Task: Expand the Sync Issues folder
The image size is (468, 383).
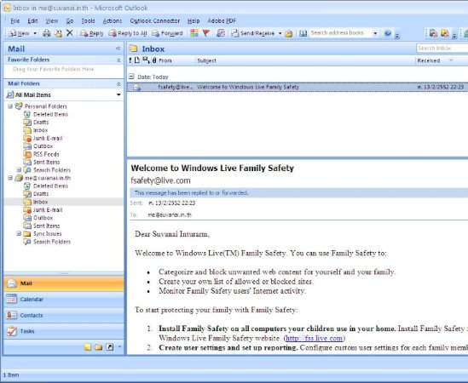Action: pos(19,234)
